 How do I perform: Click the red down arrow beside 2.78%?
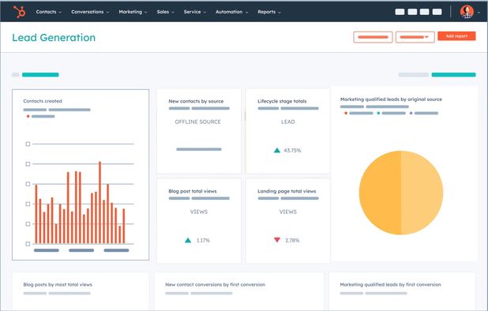277,240
